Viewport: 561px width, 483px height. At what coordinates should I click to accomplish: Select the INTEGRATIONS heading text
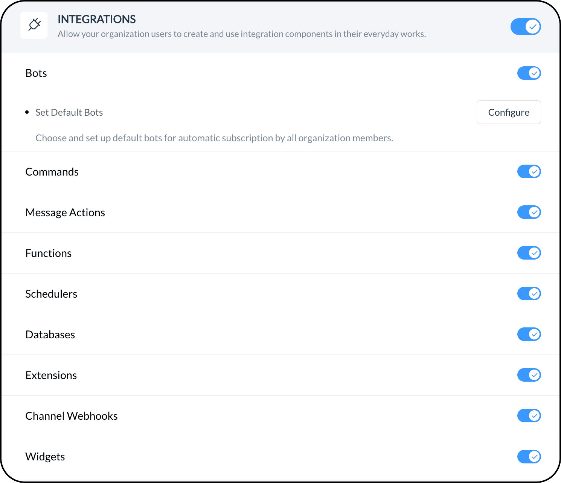tap(97, 19)
